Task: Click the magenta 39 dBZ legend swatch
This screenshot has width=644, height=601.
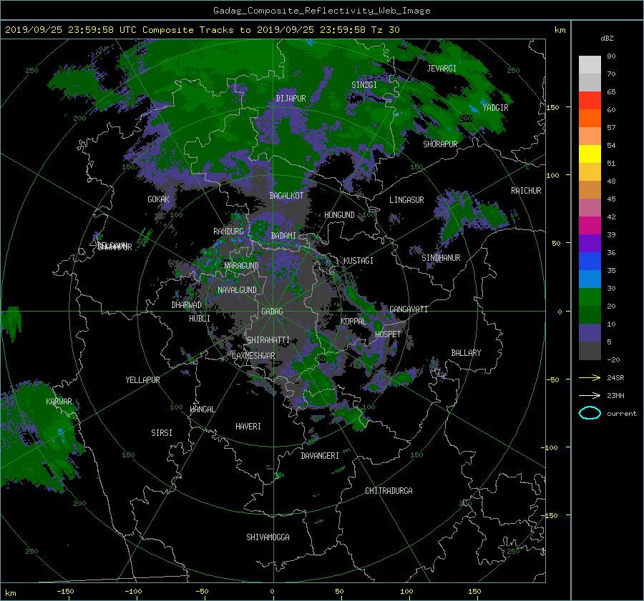Action: point(590,226)
